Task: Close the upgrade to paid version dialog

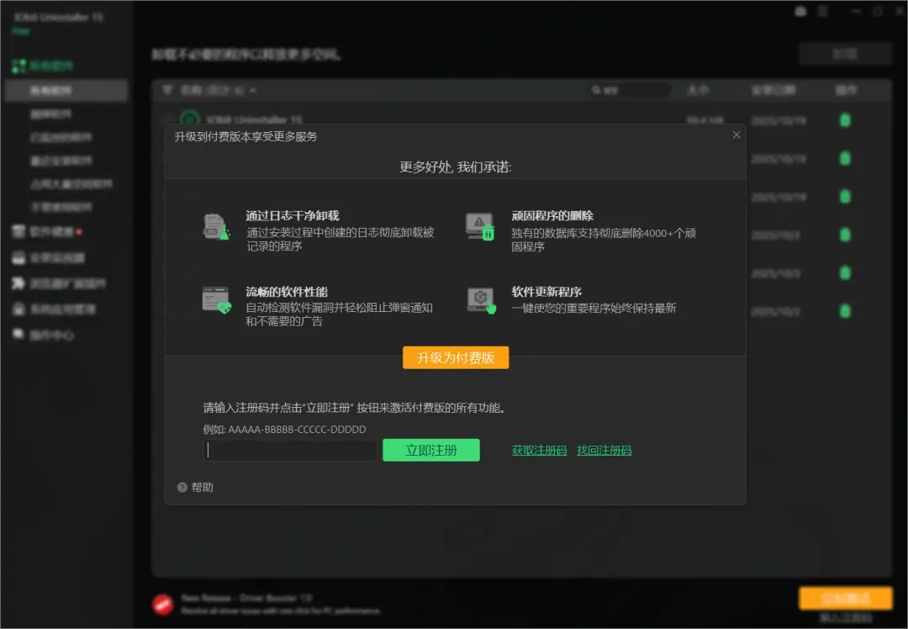Action: click(x=736, y=135)
